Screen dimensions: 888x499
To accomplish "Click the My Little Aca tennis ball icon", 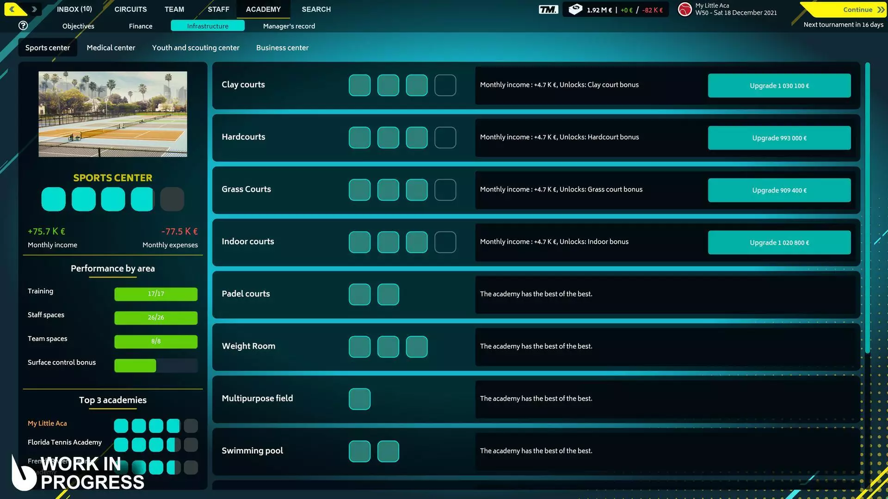I will (684, 9).
